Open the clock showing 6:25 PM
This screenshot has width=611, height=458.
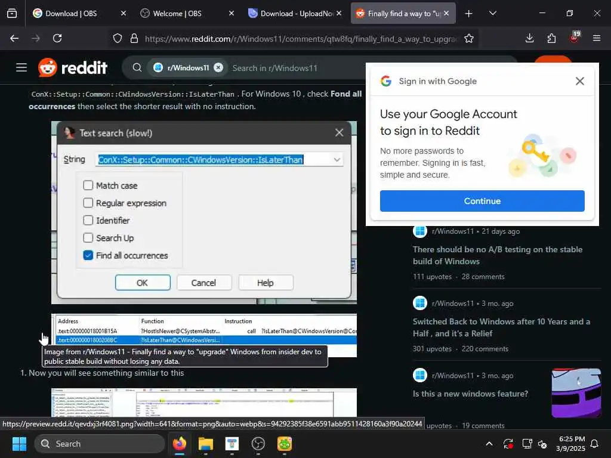[571, 444]
